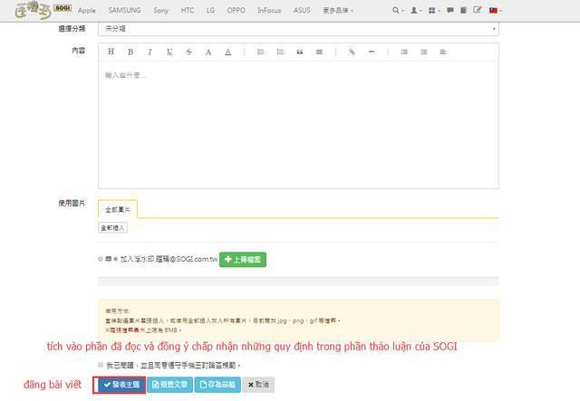Insert a blockquote in the editor
This screenshot has height=401, width=580.
300,53
